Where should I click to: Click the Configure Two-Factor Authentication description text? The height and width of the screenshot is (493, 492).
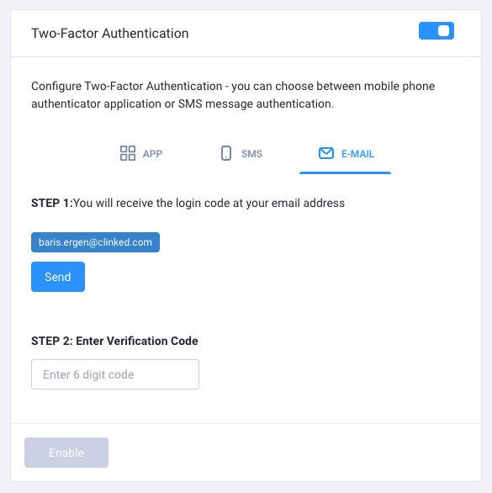pyautogui.click(x=233, y=94)
